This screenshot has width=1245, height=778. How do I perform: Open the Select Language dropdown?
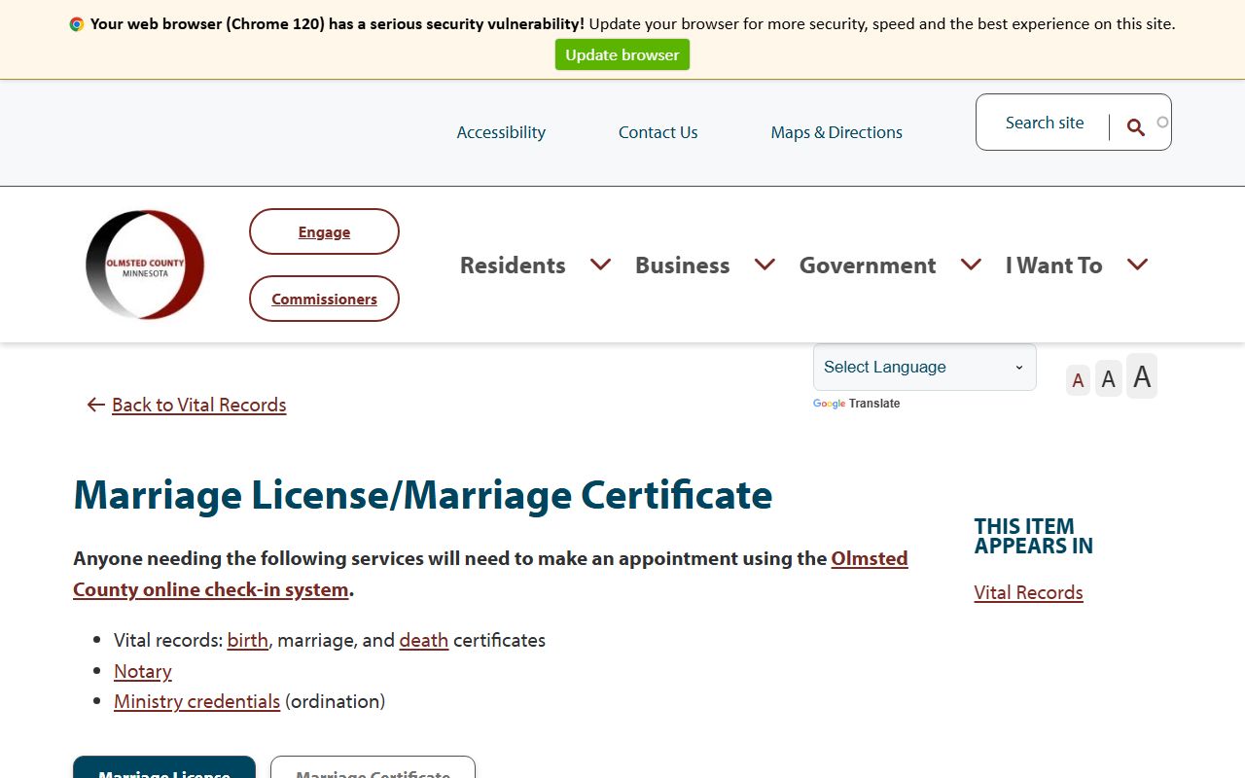click(x=925, y=367)
